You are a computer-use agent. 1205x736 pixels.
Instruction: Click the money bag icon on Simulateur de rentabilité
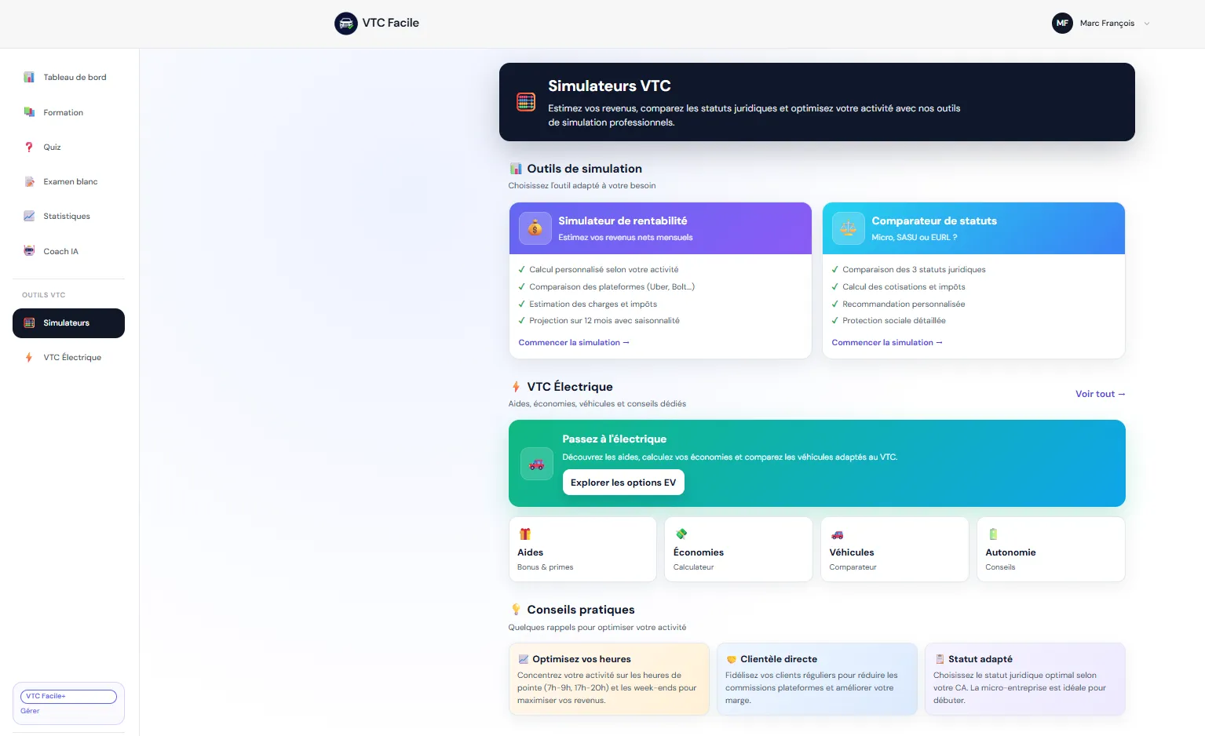535,228
